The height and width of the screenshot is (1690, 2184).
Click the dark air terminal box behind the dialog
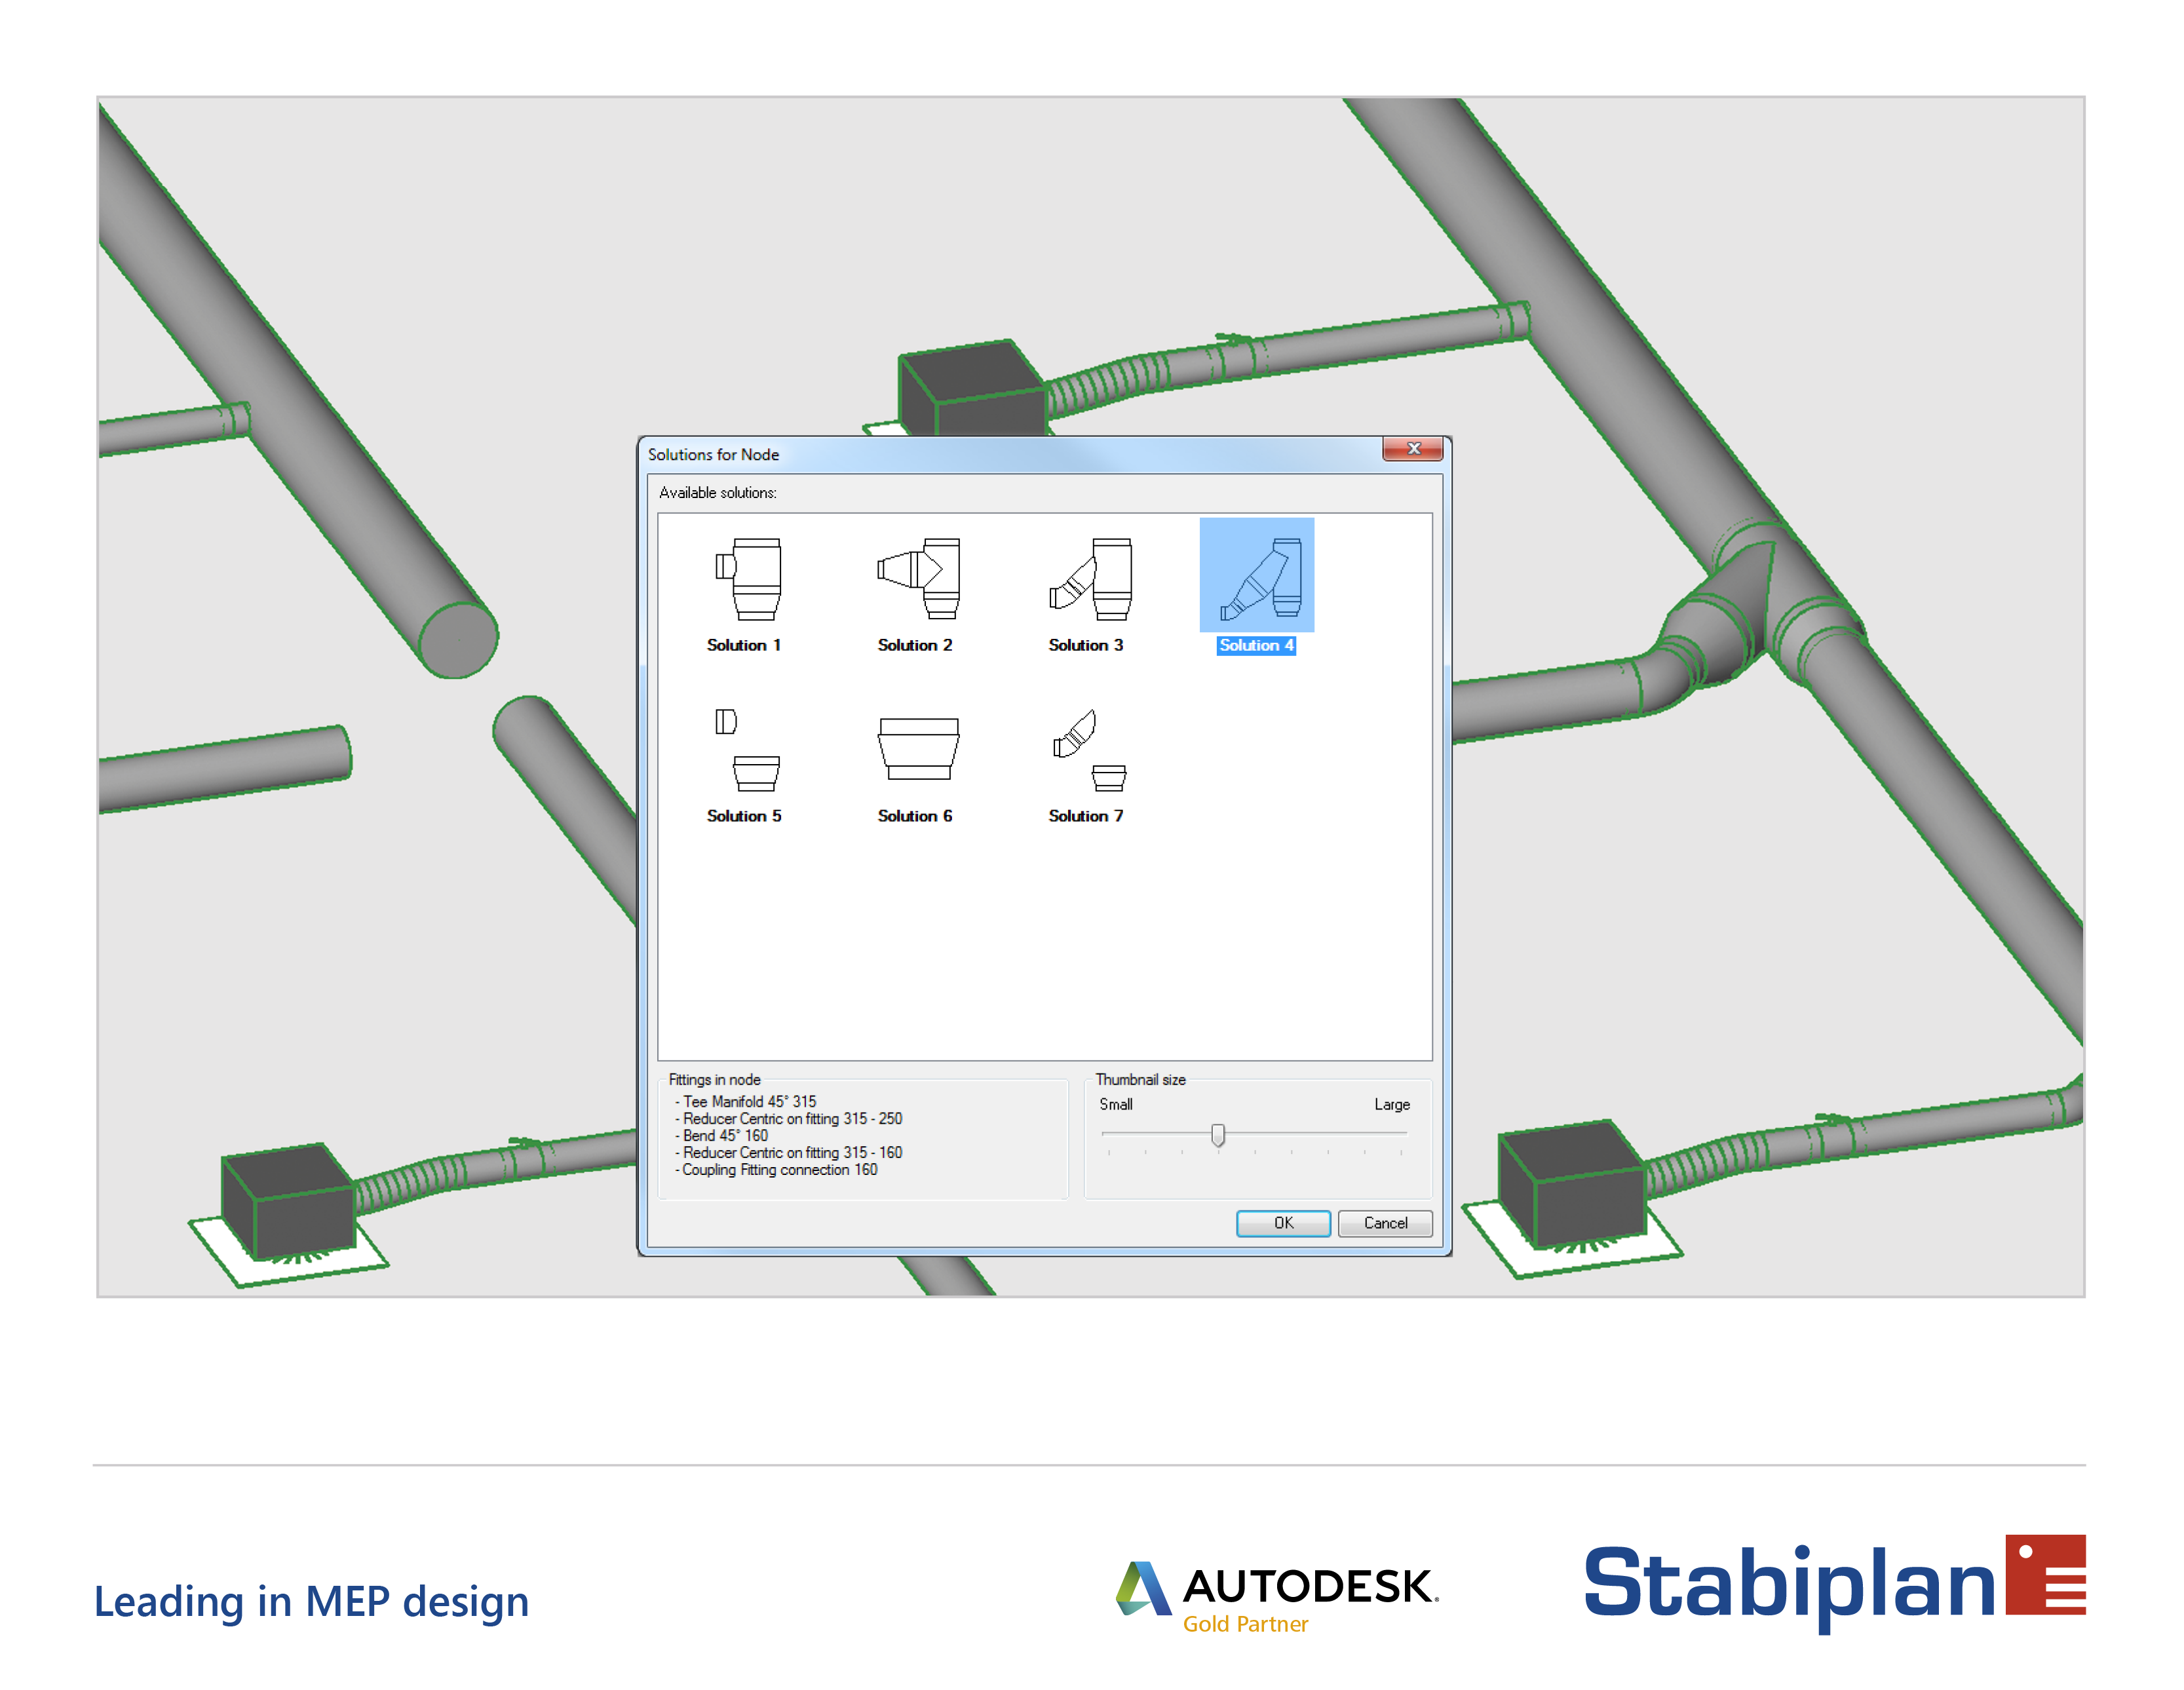coord(972,388)
